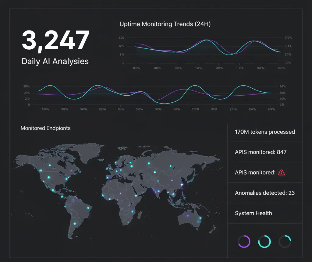Select the teal System Health ring
Viewport: 312px width, 262px height.
coord(264,241)
